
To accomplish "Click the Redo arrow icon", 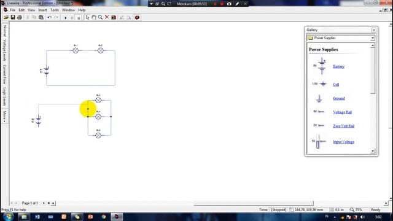I will pyautogui.click(x=56, y=18).
